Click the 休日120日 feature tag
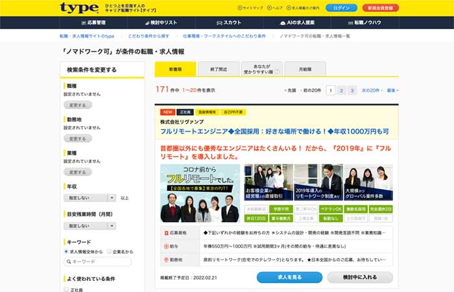 pos(256,218)
